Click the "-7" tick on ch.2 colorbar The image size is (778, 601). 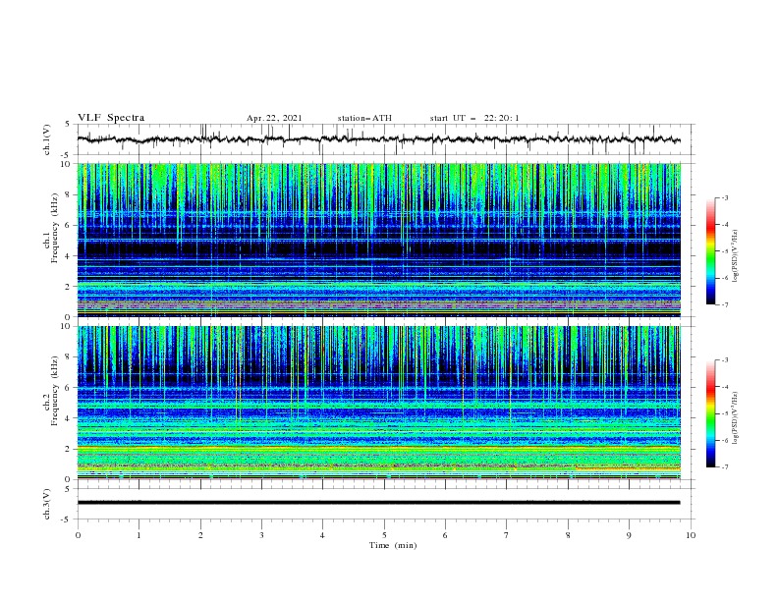pos(724,466)
